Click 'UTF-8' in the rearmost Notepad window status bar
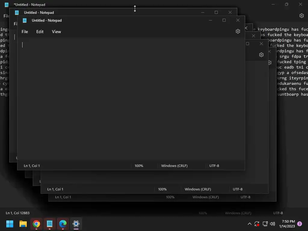 [x=278, y=213]
